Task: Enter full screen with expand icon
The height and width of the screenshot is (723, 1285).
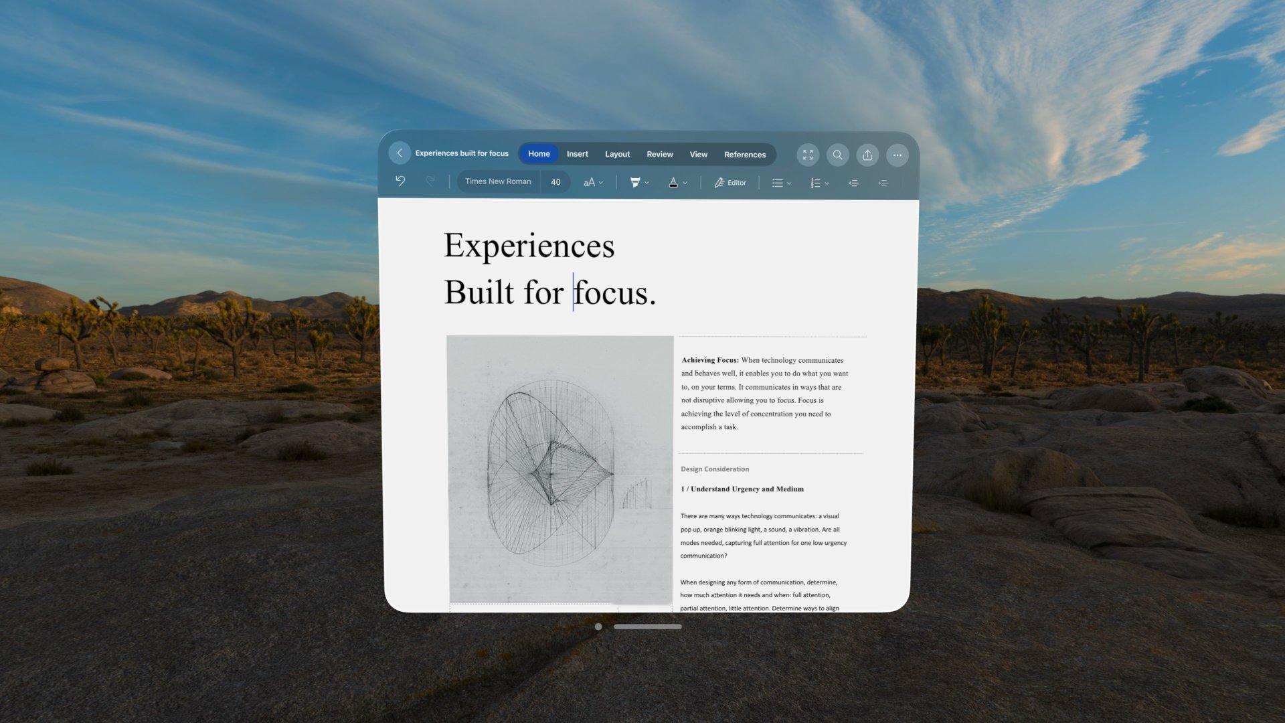Action: (x=808, y=155)
